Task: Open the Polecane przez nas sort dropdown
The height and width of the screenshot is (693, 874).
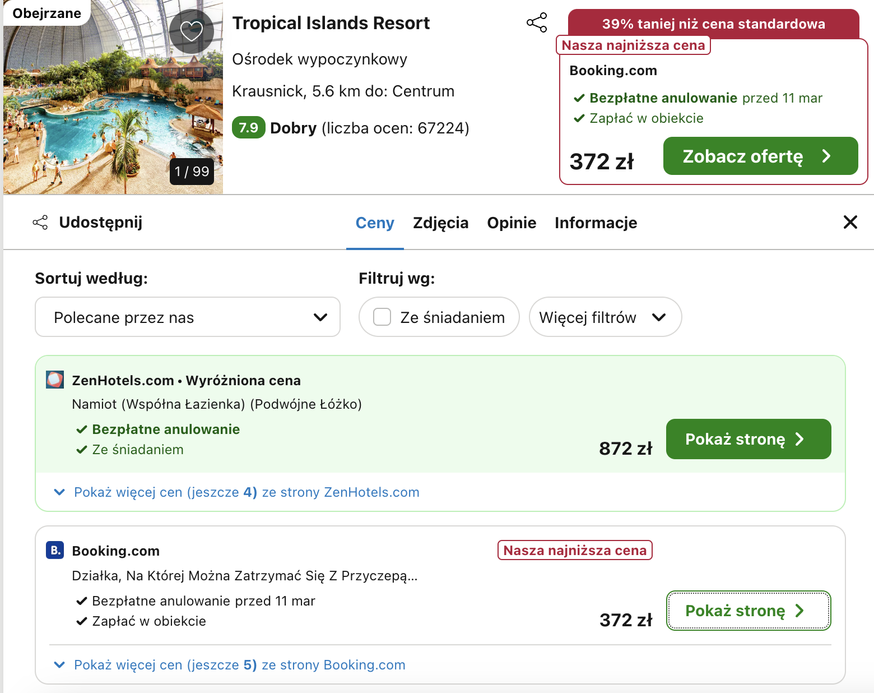Action: click(x=187, y=317)
